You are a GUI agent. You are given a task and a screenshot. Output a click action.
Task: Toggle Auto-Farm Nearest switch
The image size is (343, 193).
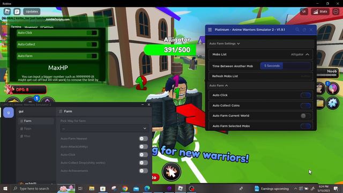tap(143, 139)
